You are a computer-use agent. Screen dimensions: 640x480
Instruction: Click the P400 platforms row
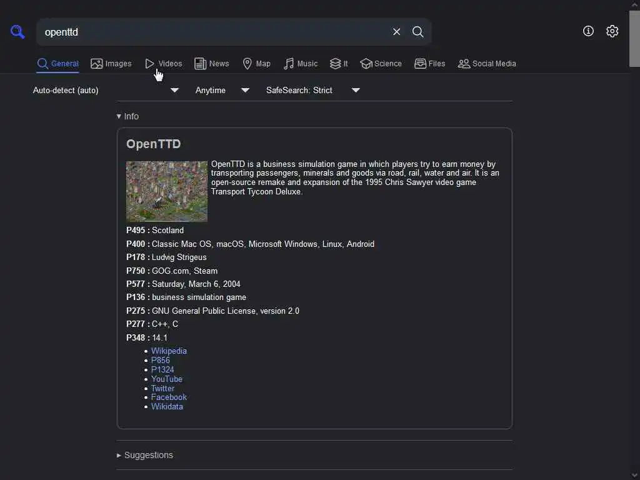point(250,244)
